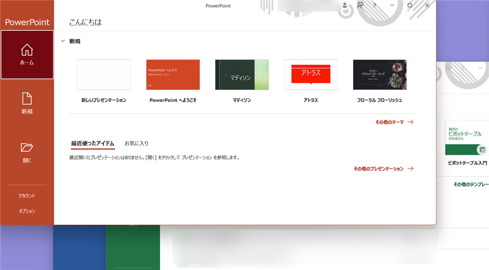The height and width of the screenshot is (270, 489).
Task: Open the help question mark icon
Action: click(375, 5)
